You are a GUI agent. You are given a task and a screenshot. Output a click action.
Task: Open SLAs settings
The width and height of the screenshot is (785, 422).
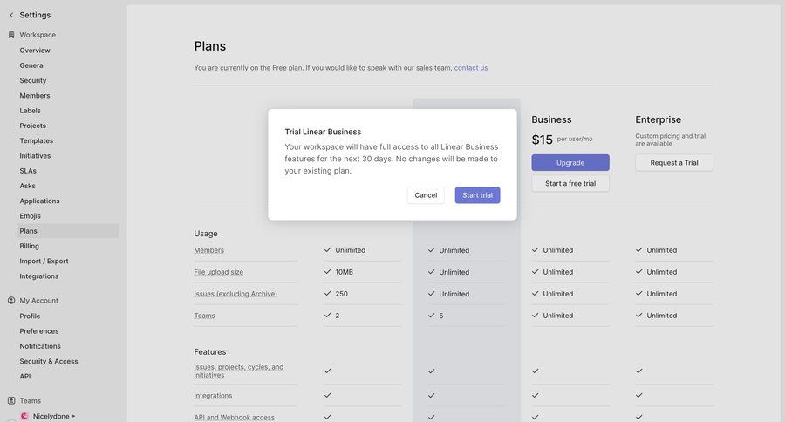pyautogui.click(x=28, y=171)
